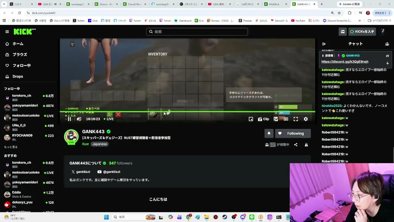Open the video player settings gear
This screenshot has height=222, width=394.
[x=306, y=119]
